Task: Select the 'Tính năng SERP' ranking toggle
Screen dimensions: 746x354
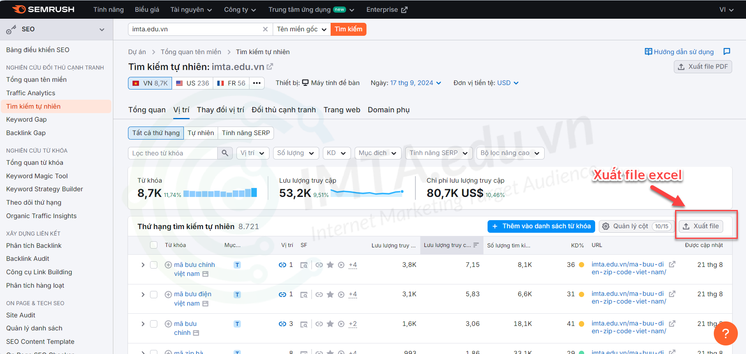Action: click(x=246, y=133)
